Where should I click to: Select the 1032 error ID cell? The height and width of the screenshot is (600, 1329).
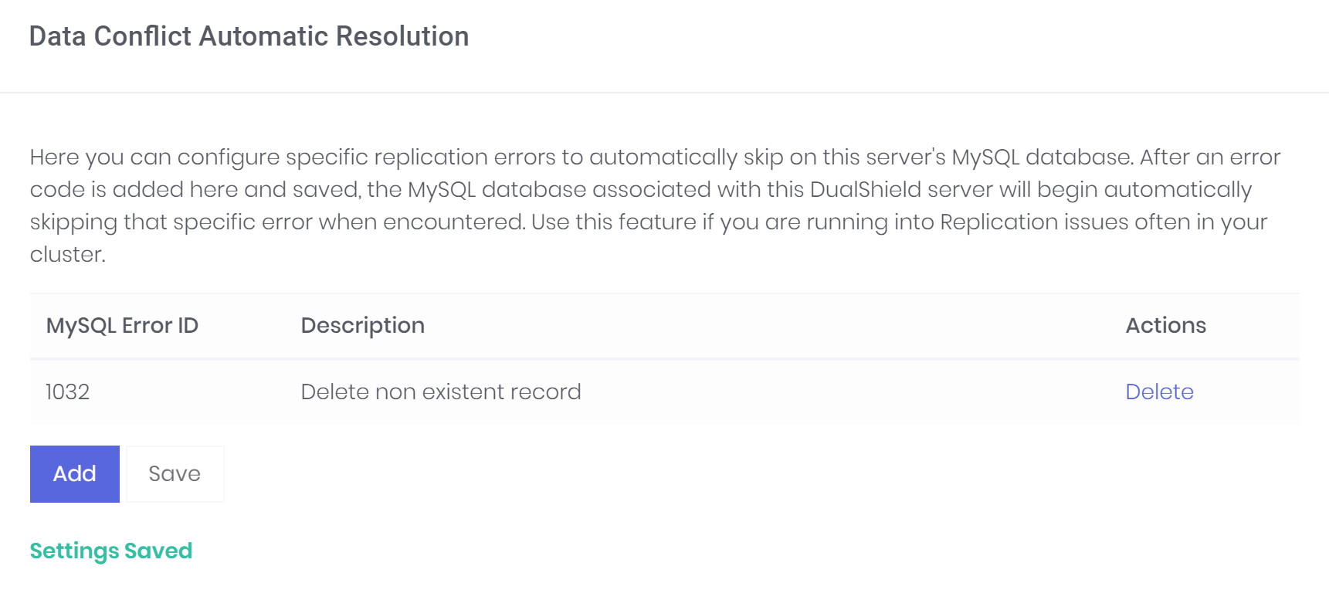click(x=68, y=392)
